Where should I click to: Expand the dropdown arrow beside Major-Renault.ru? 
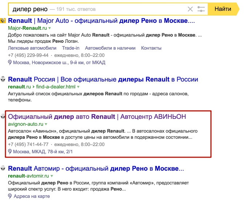tap(50, 28)
